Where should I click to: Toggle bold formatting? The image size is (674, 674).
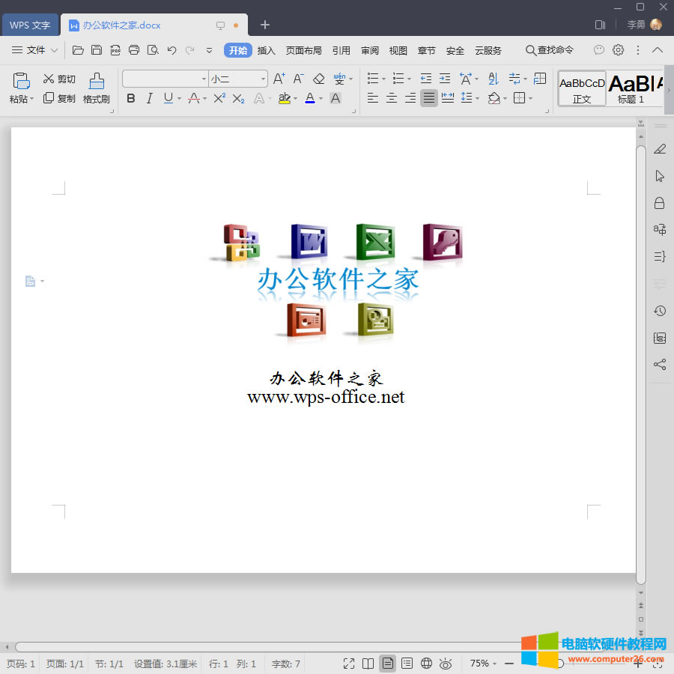(131, 98)
